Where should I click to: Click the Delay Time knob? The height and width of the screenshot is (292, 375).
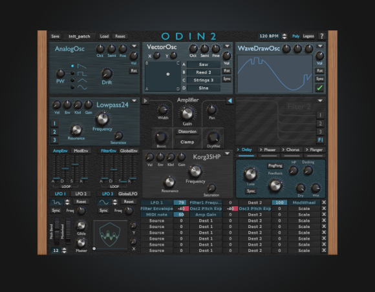[250, 174]
